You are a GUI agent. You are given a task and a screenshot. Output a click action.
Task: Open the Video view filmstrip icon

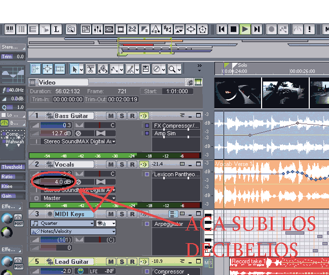[x=121, y=29]
